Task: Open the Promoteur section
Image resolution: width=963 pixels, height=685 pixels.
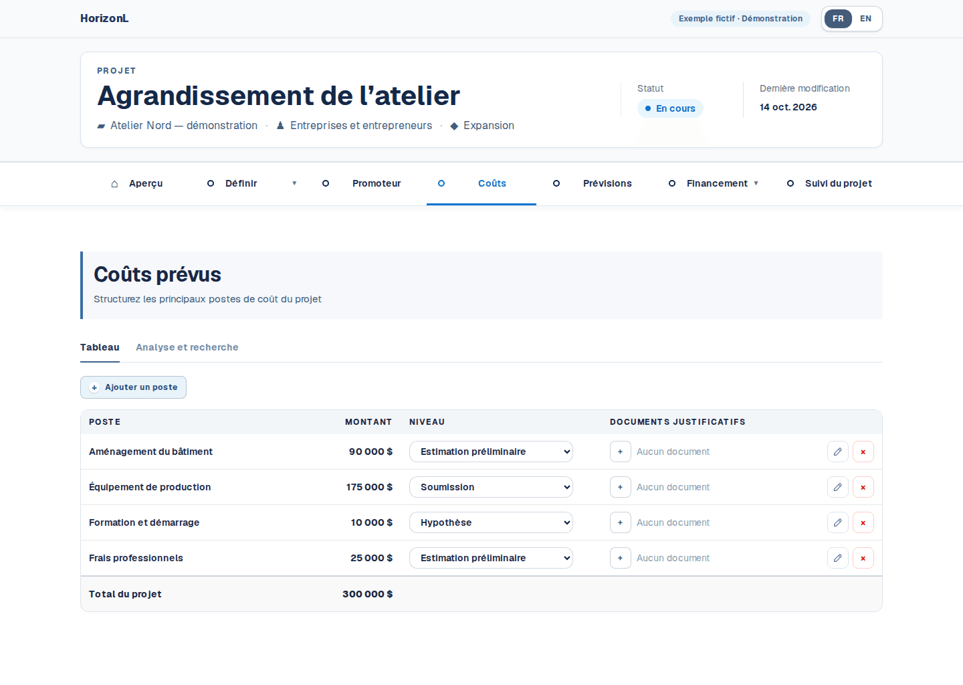Action: coord(377,183)
